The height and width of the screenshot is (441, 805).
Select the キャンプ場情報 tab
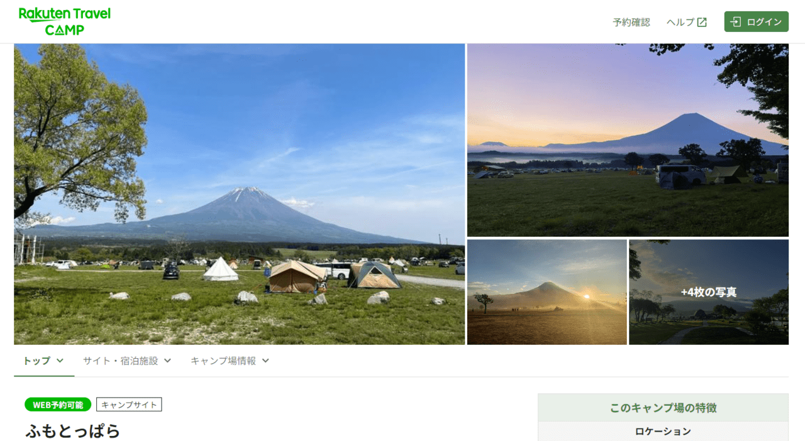coord(230,361)
